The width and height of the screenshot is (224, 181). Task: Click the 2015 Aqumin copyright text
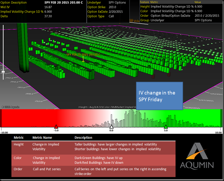point(11,107)
